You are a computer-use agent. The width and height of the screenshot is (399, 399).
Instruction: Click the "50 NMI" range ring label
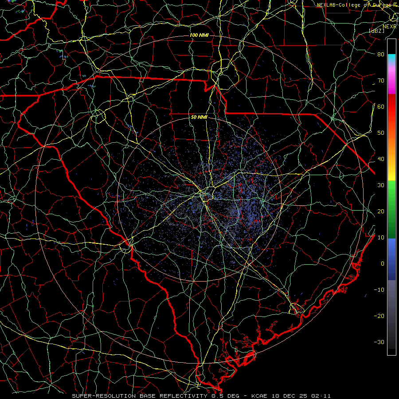tap(199, 117)
